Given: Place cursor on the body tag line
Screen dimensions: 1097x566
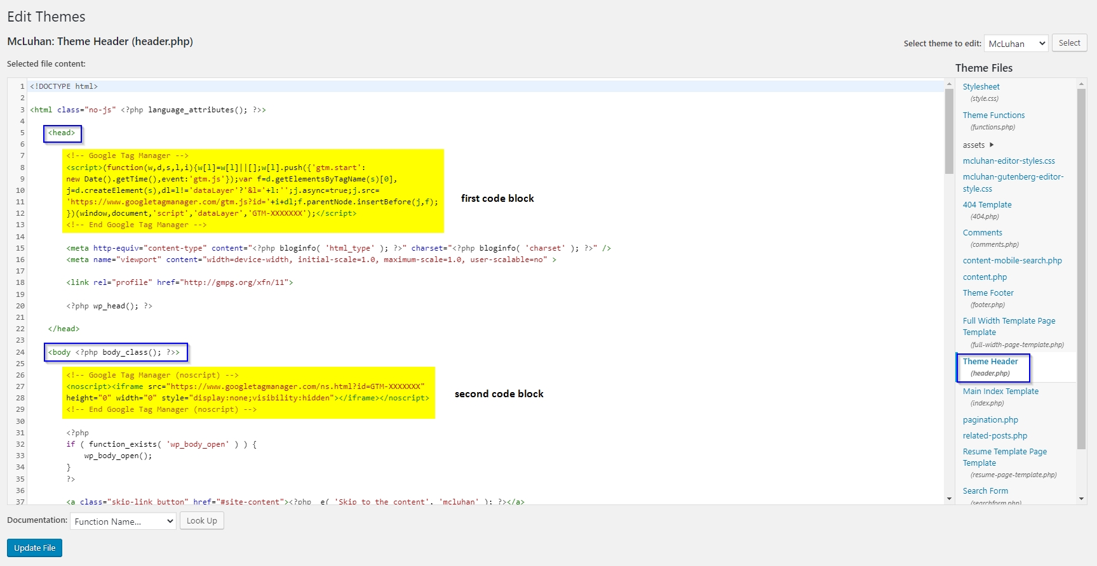Looking at the screenshot, I should [114, 353].
